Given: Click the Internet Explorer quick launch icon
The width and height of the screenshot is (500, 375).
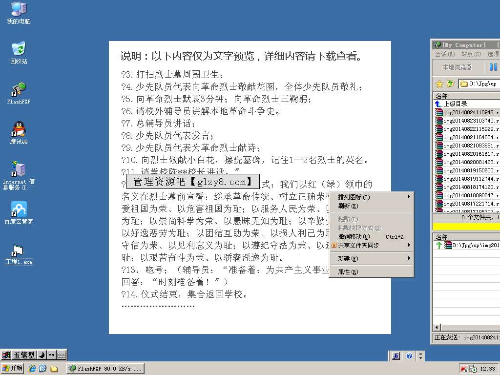Looking at the screenshot, I should [32, 368].
